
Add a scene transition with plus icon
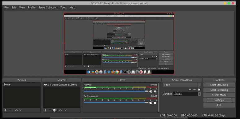tap(190, 90)
